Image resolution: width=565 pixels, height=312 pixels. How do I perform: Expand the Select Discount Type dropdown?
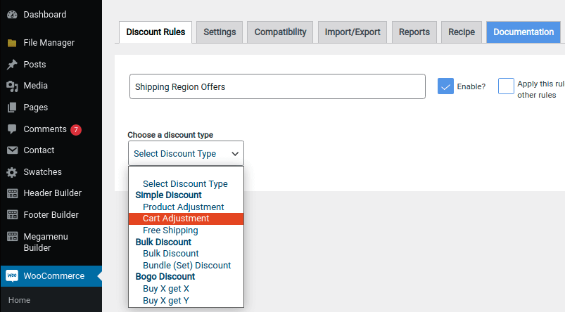pyautogui.click(x=186, y=153)
